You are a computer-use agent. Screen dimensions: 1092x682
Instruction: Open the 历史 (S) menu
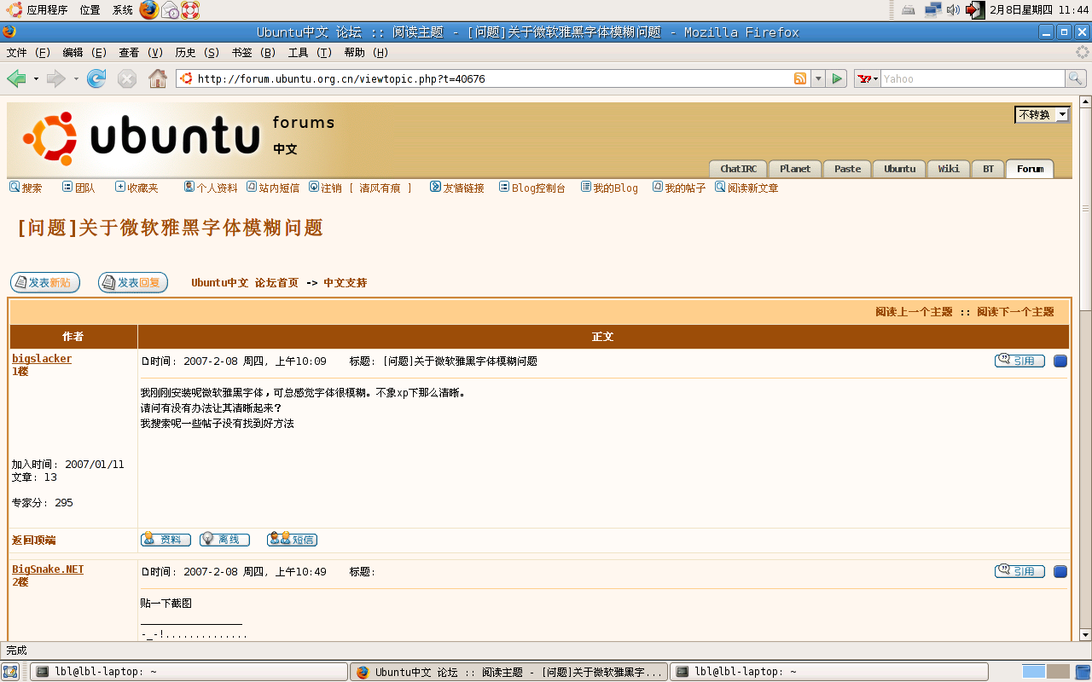click(197, 52)
